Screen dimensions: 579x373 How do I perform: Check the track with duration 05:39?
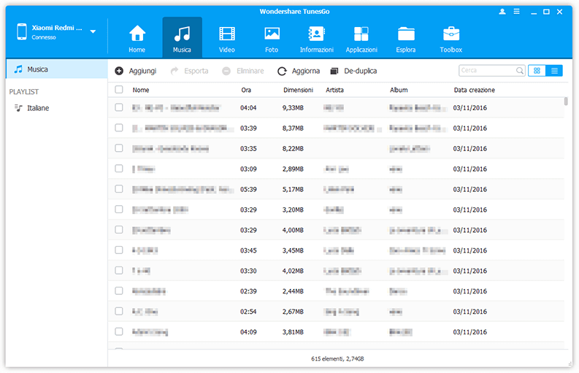coord(119,189)
